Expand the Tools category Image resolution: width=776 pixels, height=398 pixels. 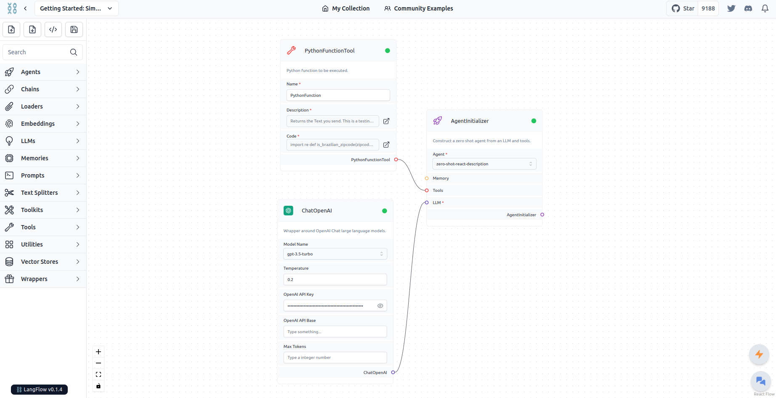[x=43, y=227]
